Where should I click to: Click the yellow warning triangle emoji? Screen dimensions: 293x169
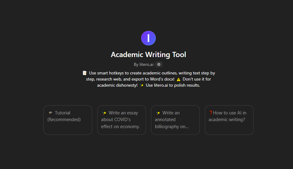coord(178,79)
